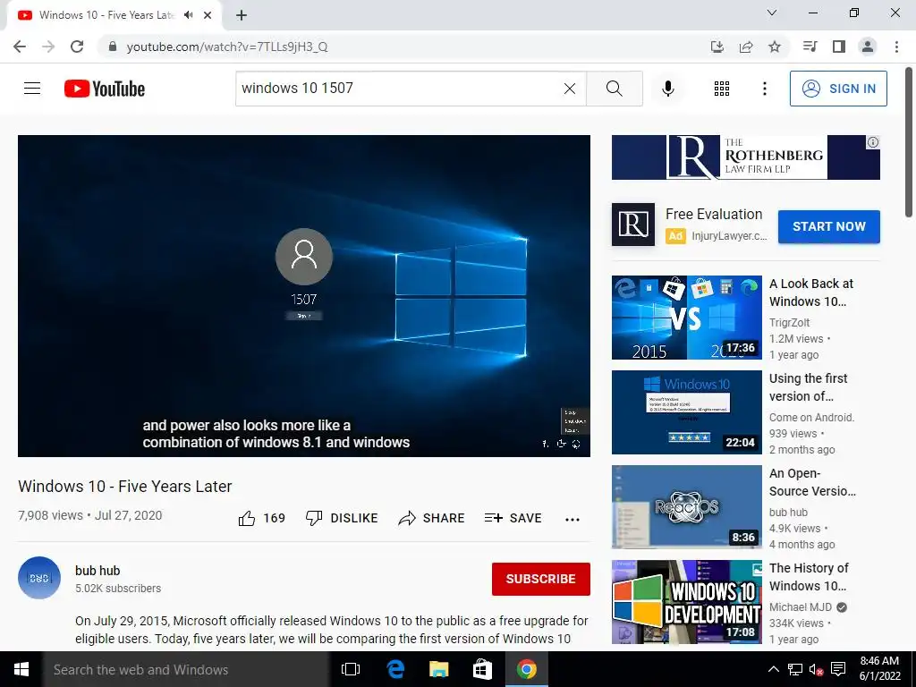The image size is (916, 687).
Task: Open 'An Open-Source Versio…' title
Action: tap(812, 482)
